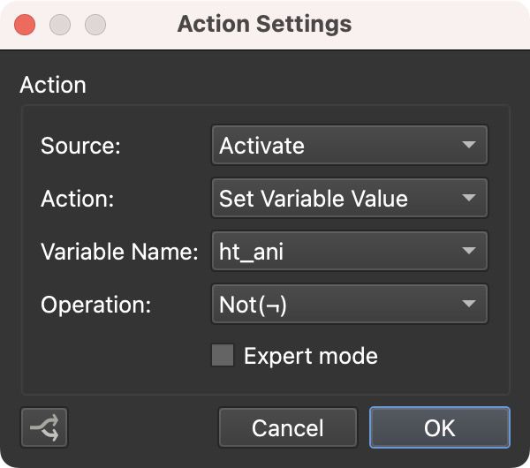Enable the Expert mode checkbox
This screenshot has width=530, height=468.
[x=223, y=356]
